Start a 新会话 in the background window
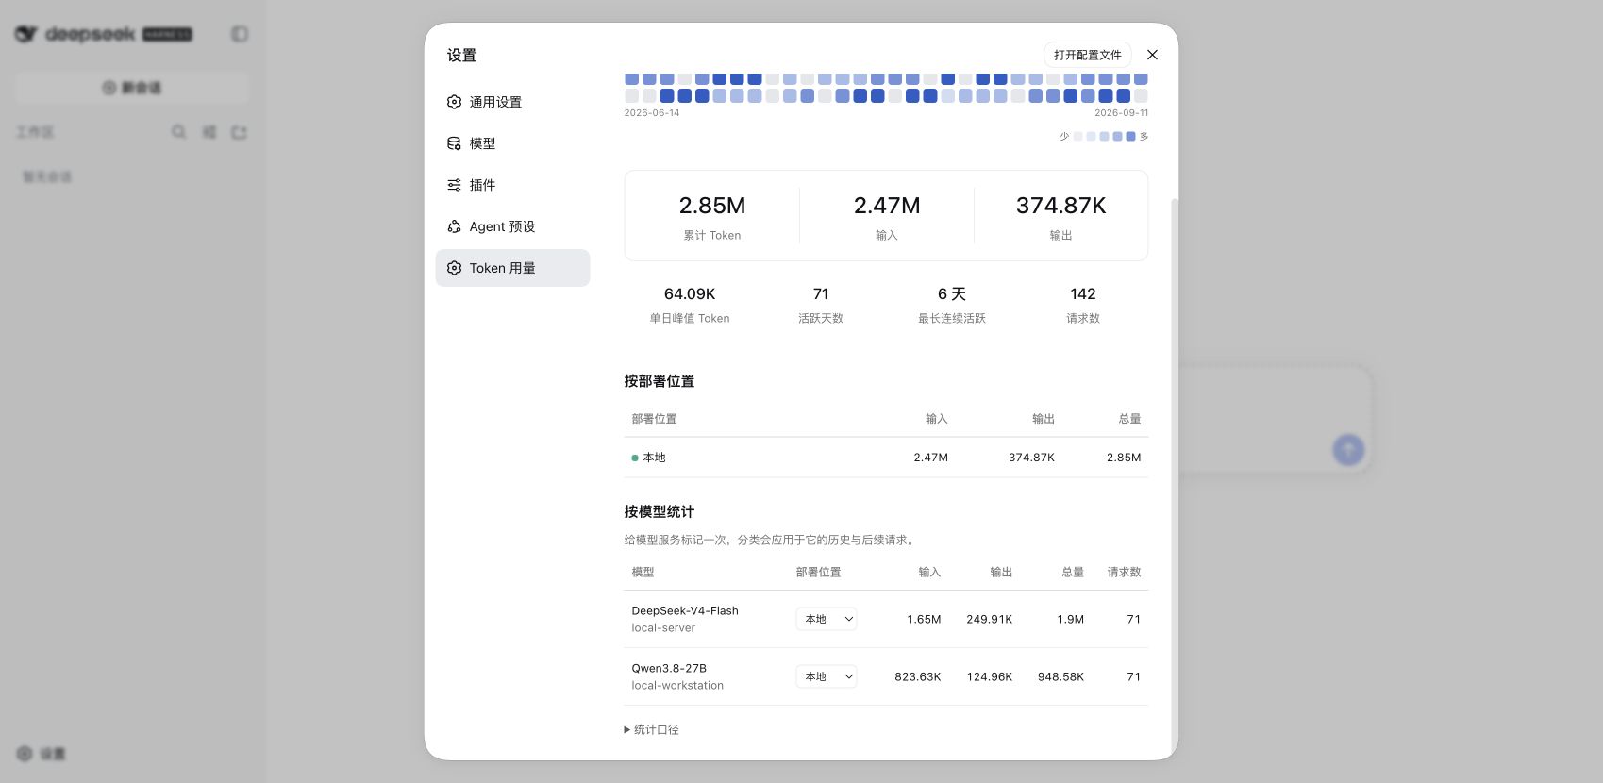The height and width of the screenshot is (783, 1603). click(x=132, y=88)
